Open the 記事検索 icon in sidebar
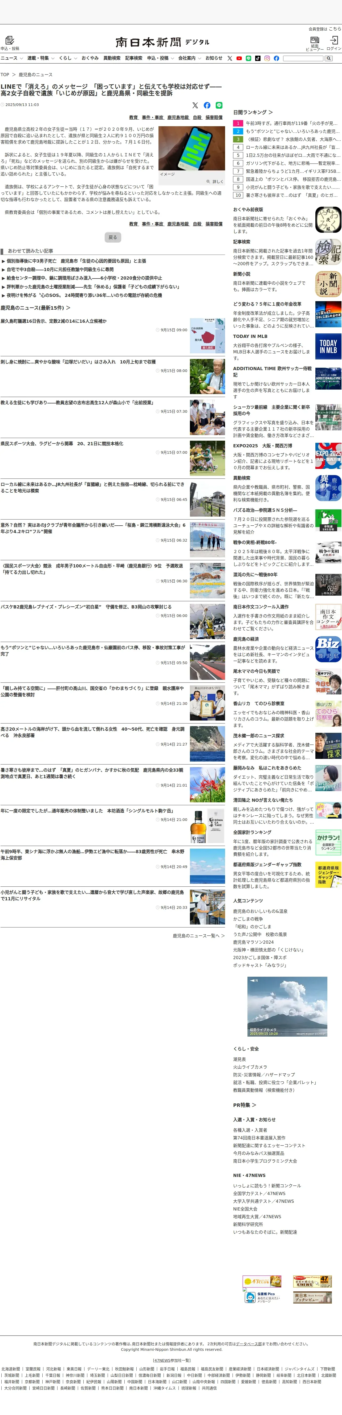This screenshot has height=1415, width=342. [x=328, y=252]
